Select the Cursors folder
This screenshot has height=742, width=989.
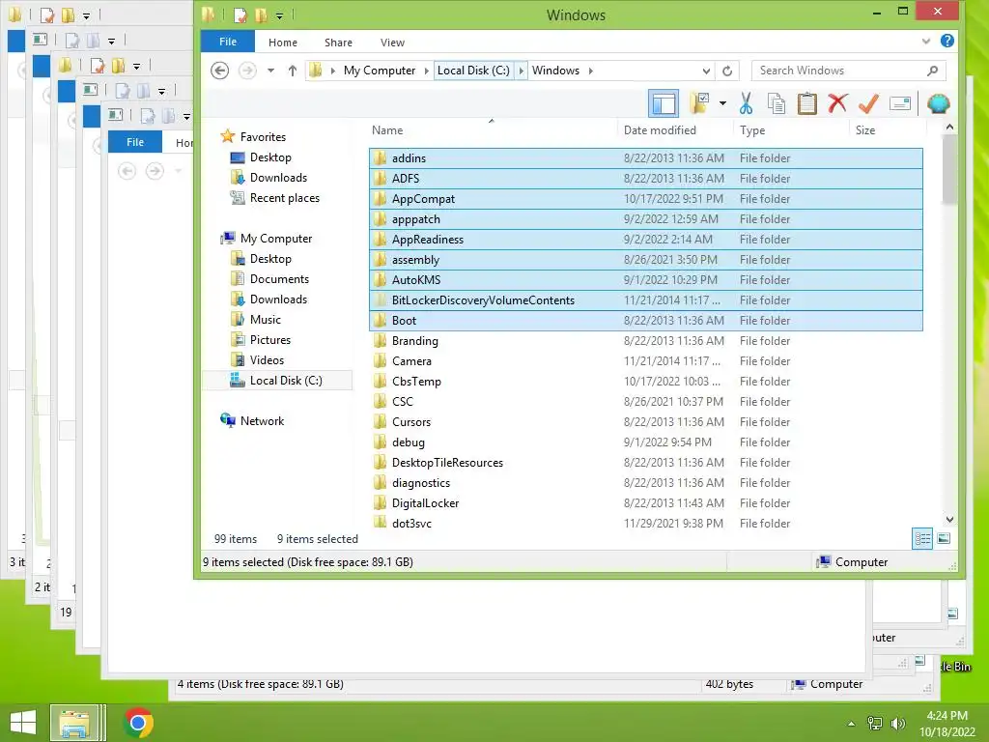click(646, 421)
